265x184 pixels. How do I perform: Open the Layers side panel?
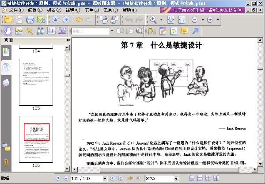6,83
